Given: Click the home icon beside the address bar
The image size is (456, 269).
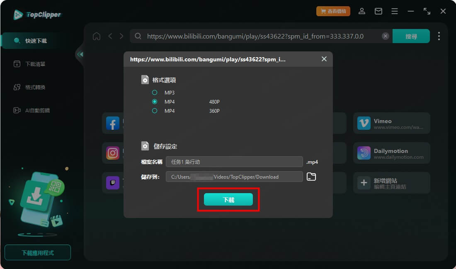Looking at the screenshot, I should [97, 36].
